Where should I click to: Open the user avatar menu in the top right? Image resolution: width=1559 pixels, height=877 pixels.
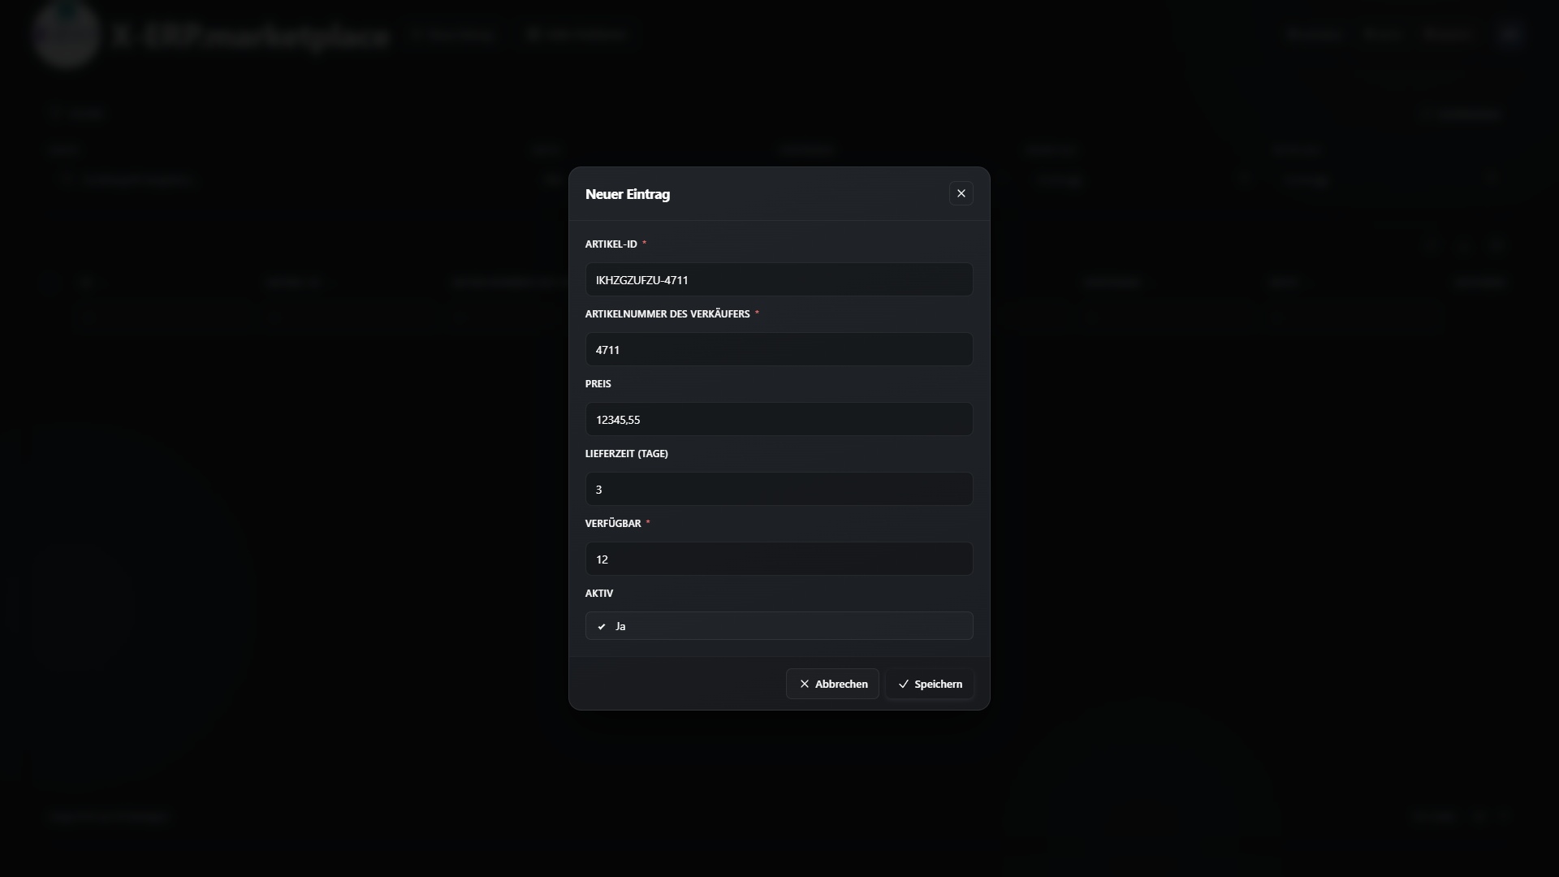click(x=1508, y=34)
